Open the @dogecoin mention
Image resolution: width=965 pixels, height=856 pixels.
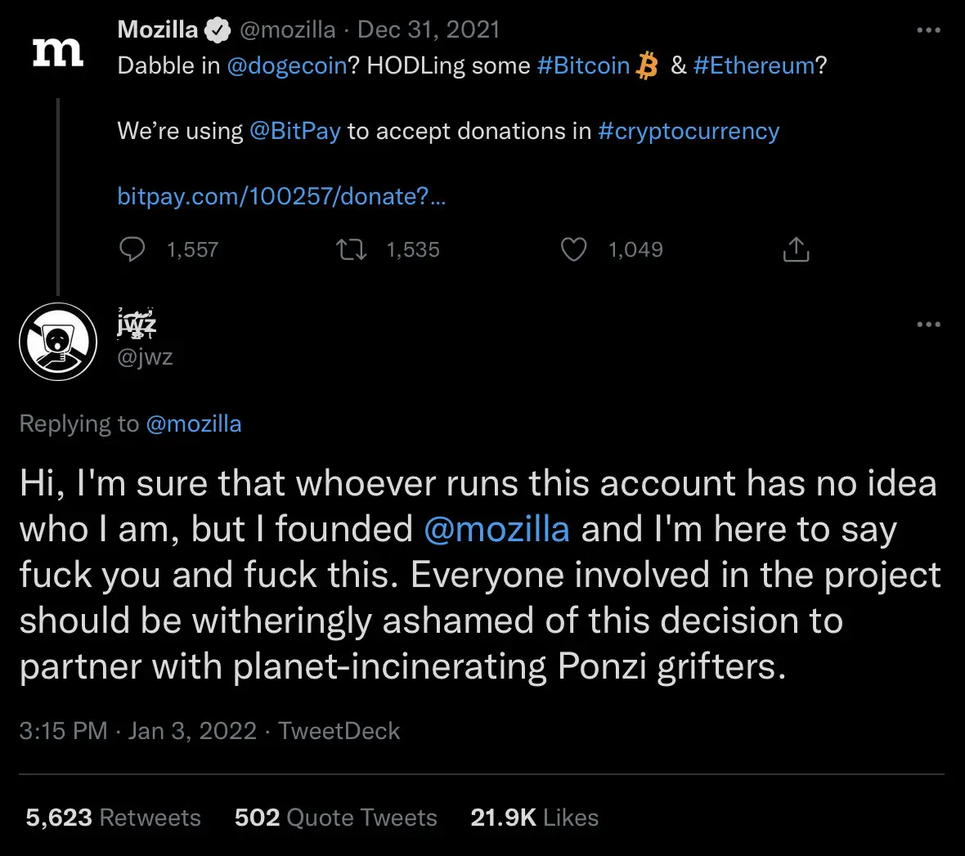[x=286, y=65]
